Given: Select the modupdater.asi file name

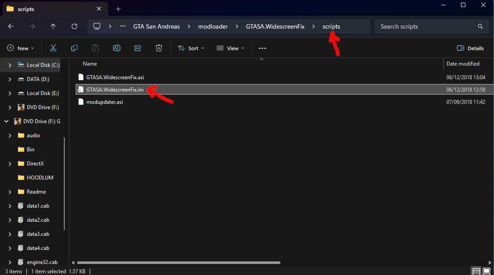Looking at the screenshot, I should tap(105, 102).
